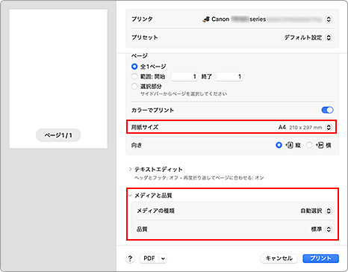348x272 pixels.
Task: Select the 全1ページ radio button
Action: (134, 67)
